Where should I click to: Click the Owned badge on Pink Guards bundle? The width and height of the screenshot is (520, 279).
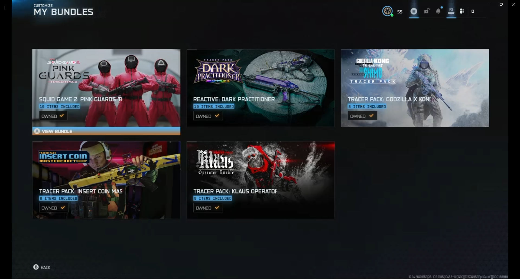click(53, 116)
